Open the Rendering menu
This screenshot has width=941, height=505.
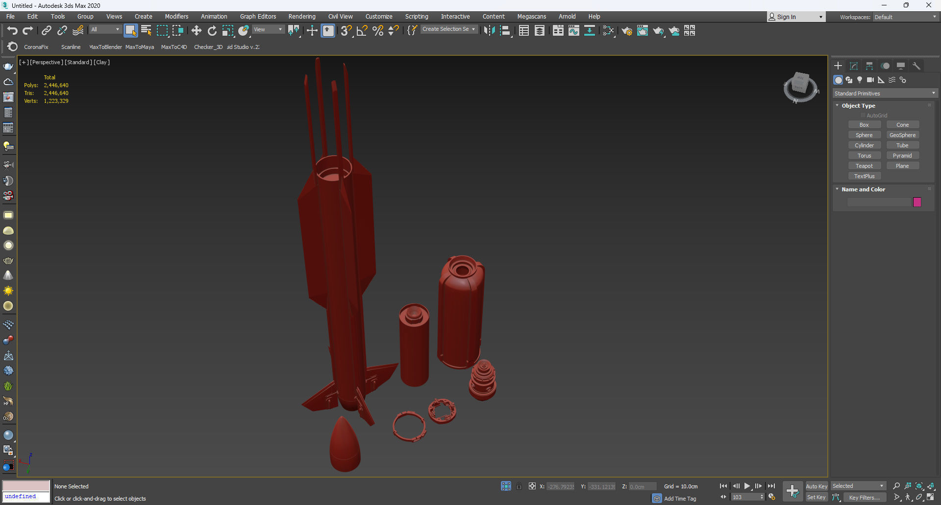point(302,16)
